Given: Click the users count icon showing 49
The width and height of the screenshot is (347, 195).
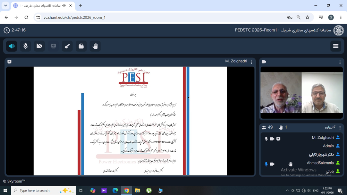Looking at the screenshot, I should tap(264, 127).
